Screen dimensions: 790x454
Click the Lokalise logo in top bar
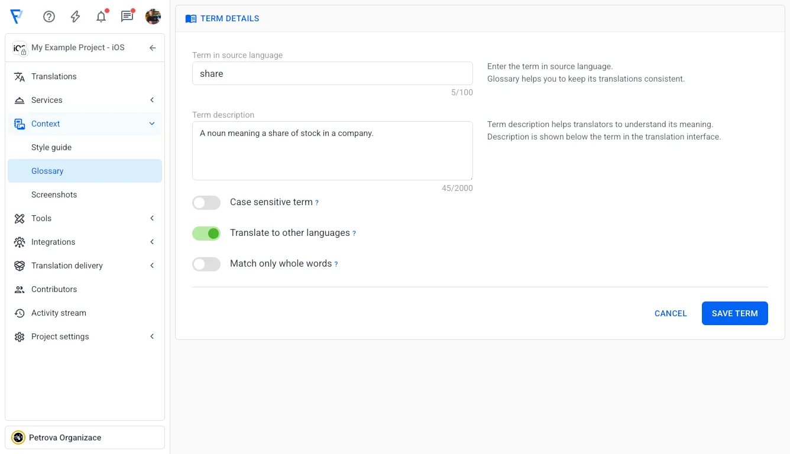pos(17,17)
